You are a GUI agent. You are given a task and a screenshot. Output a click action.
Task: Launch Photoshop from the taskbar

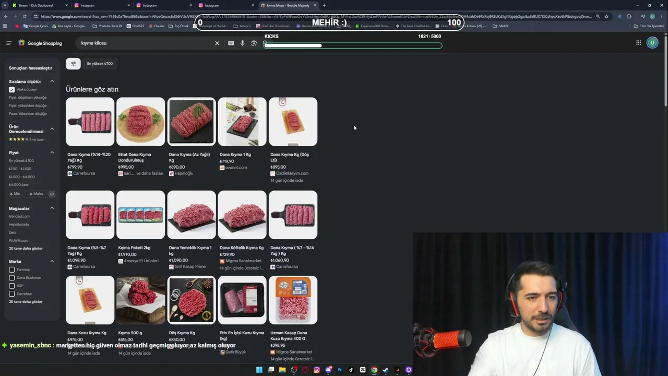pyautogui.click(x=340, y=370)
